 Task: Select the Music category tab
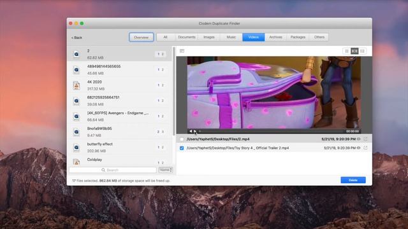click(x=231, y=37)
